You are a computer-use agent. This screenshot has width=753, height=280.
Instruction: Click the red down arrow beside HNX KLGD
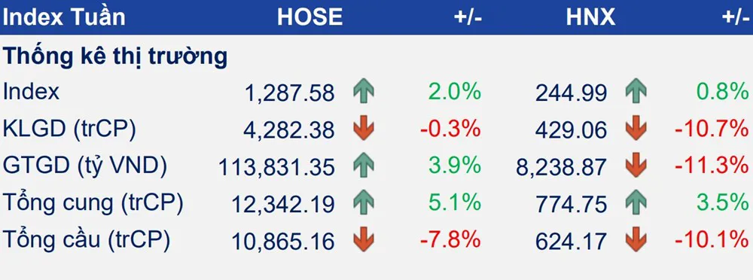tap(636, 129)
